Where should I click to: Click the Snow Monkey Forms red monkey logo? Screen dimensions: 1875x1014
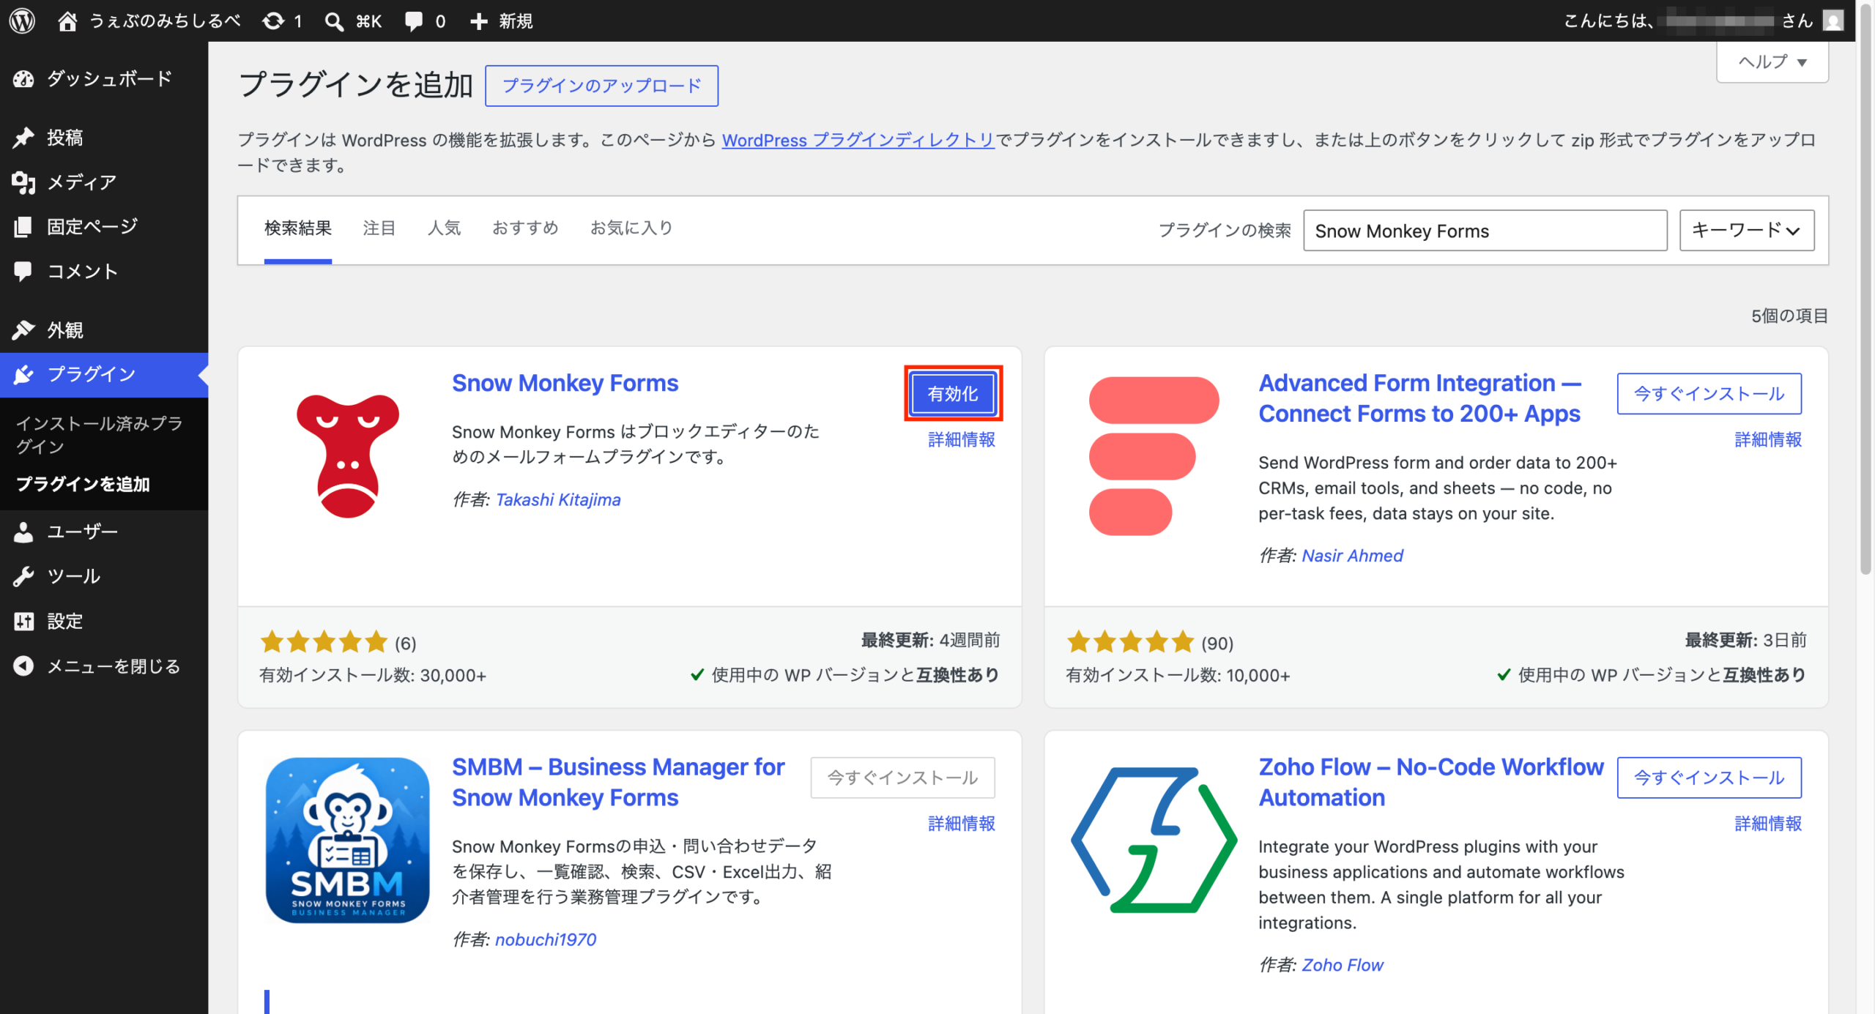[x=348, y=455]
